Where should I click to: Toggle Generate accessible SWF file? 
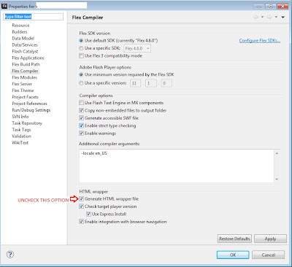(x=81, y=118)
